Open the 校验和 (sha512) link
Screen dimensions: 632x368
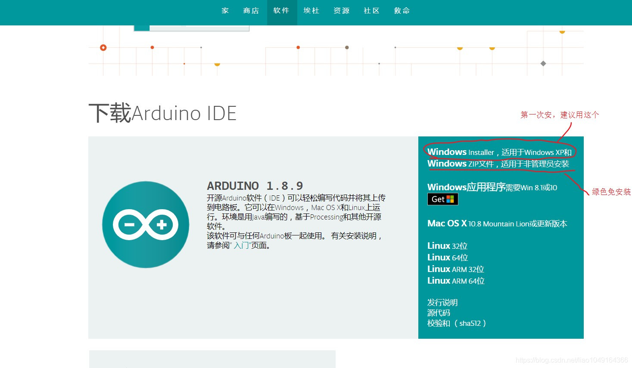pyautogui.click(x=457, y=323)
